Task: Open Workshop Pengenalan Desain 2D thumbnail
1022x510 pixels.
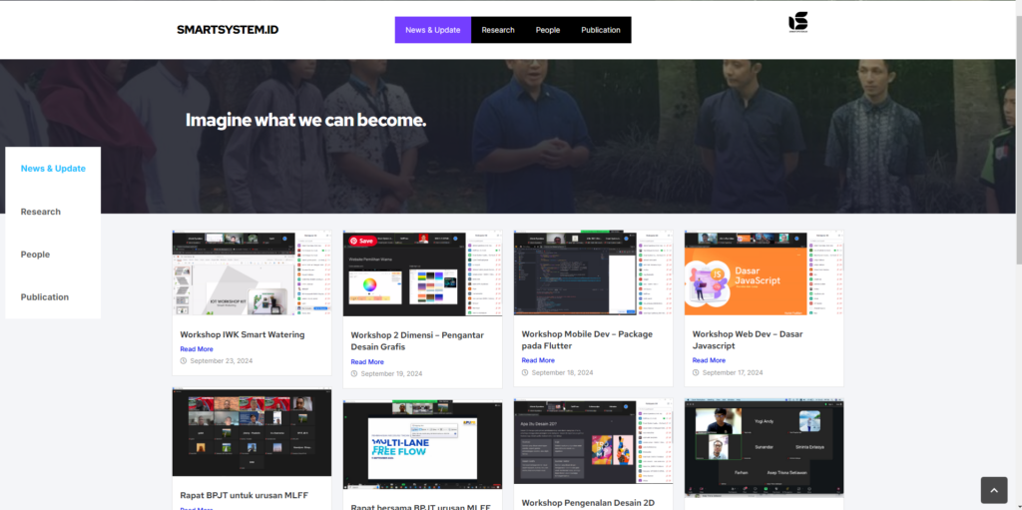Action: tap(593, 441)
